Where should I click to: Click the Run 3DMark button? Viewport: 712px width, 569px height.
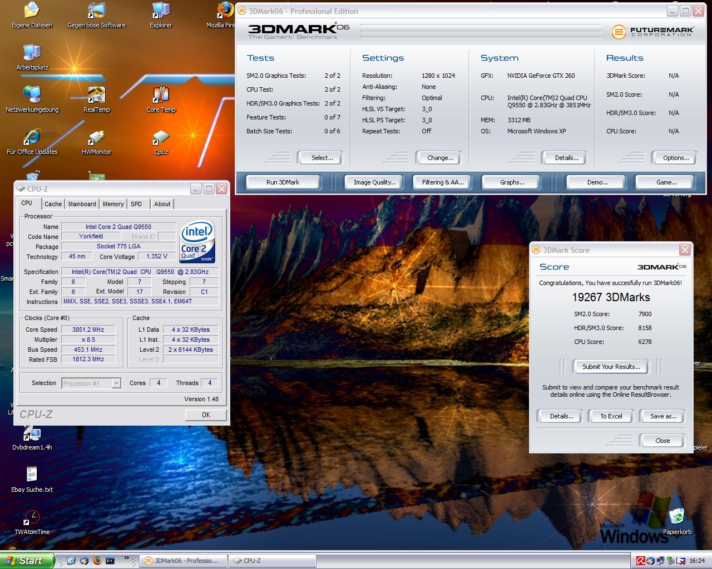283,182
